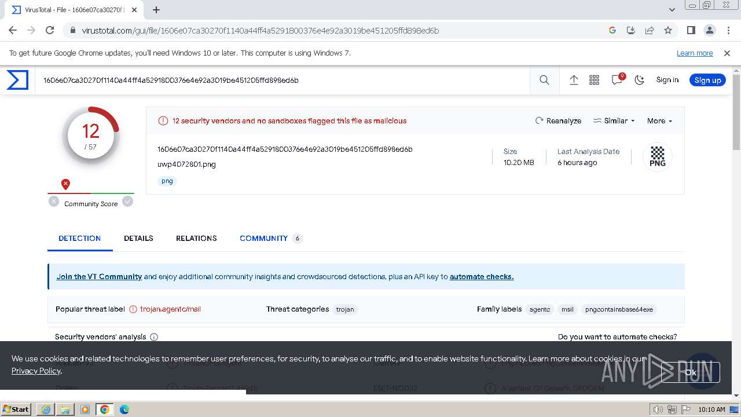Click the pngcontainsbase64exe family label

point(619,309)
